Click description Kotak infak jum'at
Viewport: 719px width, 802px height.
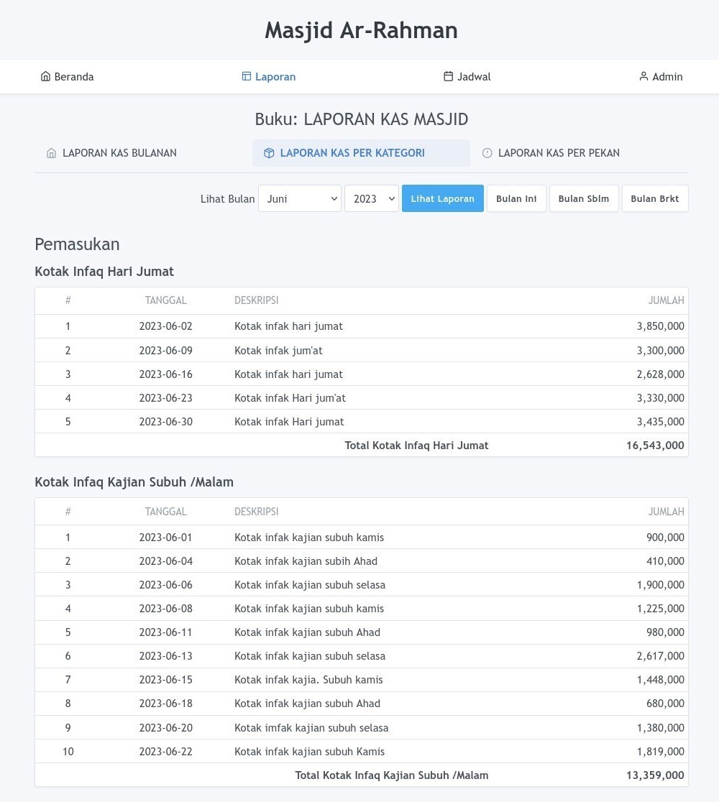(278, 351)
